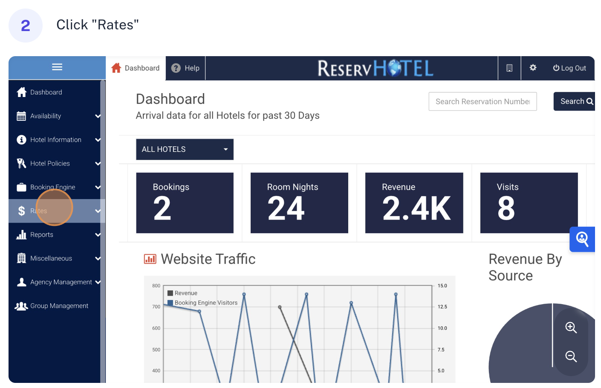Screen dimensions: 601x388
Task: Click the Search button
Action: point(574,101)
